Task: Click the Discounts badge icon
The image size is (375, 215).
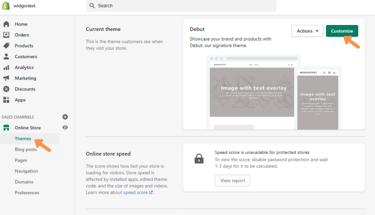Action: pos(6,89)
